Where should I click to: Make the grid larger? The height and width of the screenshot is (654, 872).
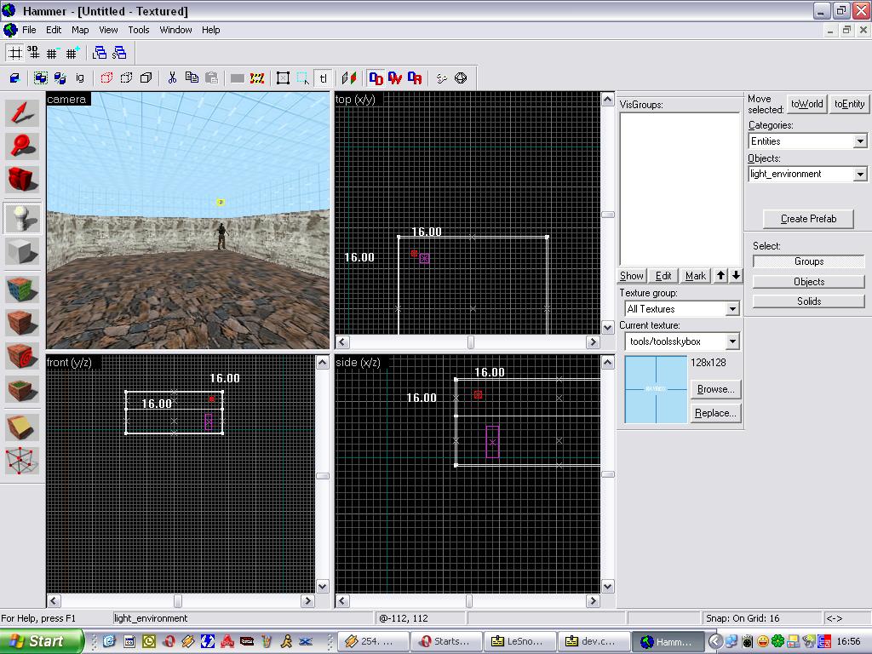pyautogui.click(x=72, y=53)
